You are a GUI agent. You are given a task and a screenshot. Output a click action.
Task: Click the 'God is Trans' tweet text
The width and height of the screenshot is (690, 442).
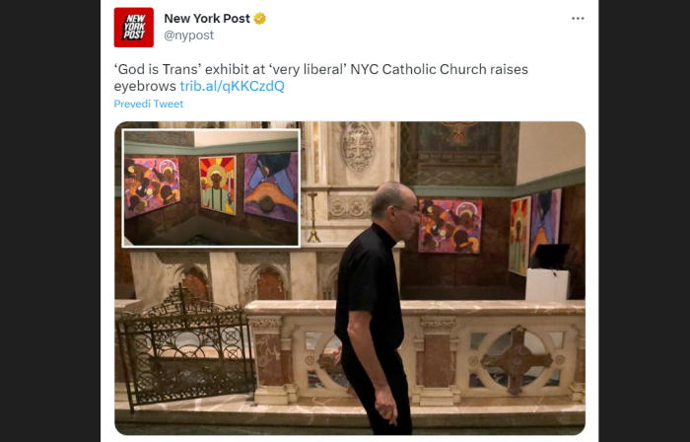320,77
